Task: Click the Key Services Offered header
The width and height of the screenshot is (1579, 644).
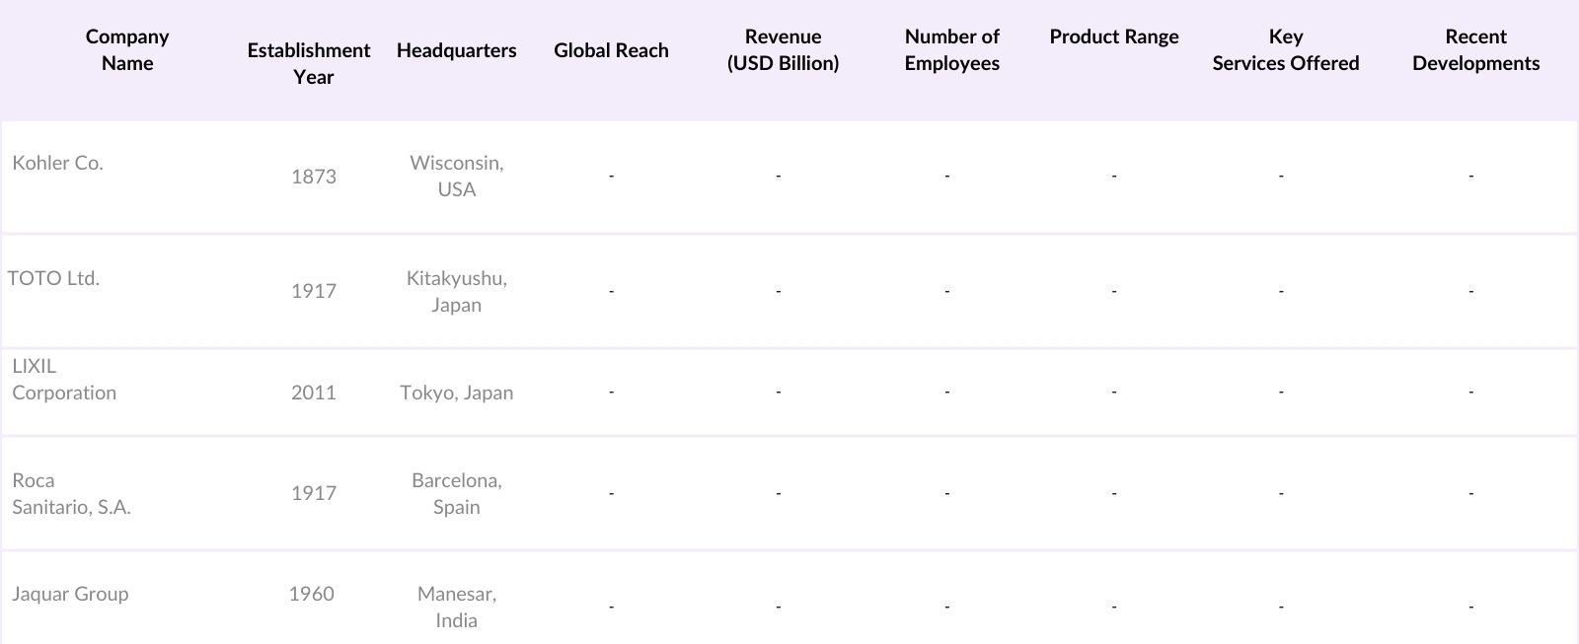Action: [1285, 50]
